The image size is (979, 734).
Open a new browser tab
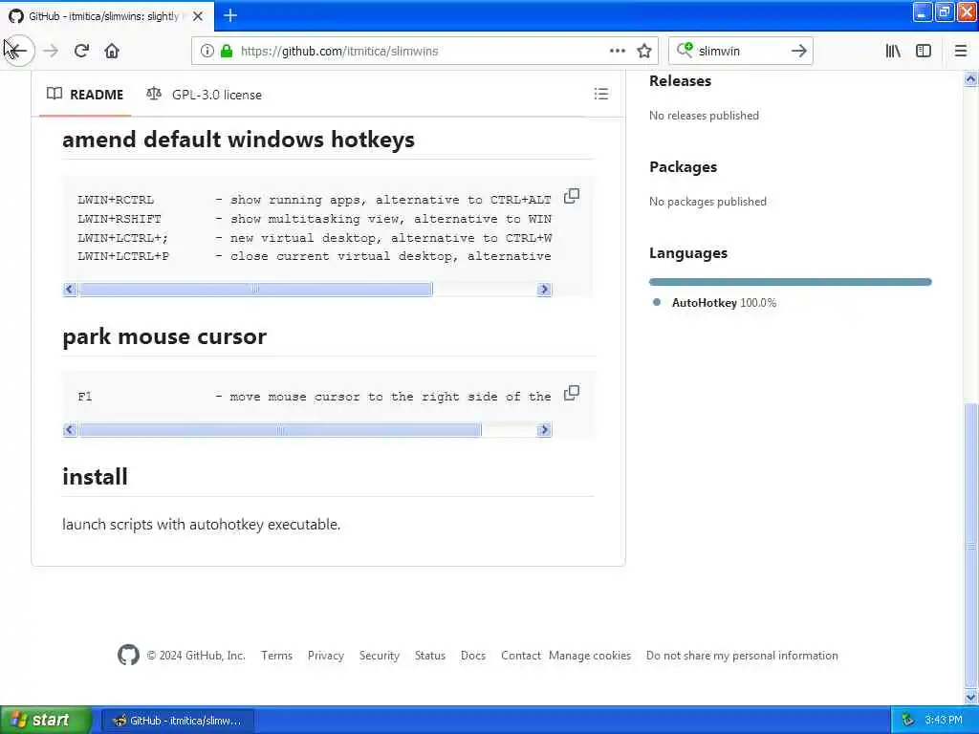click(230, 15)
